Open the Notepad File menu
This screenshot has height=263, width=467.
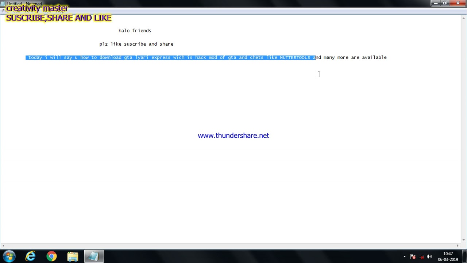(5, 11)
